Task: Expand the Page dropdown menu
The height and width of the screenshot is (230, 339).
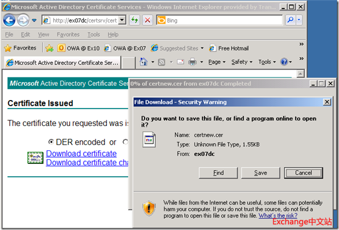Action: pyautogui.click(x=216, y=62)
